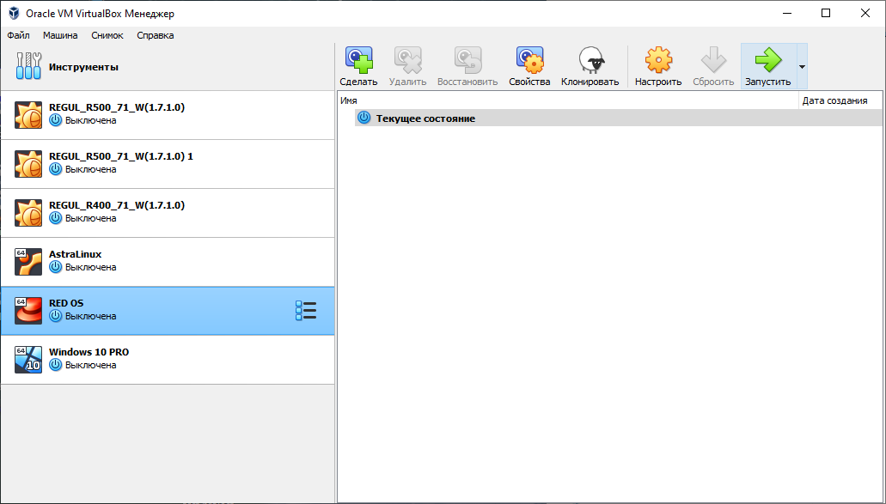
Task: Select the Текущее состояние snapshot row
Action: tap(425, 118)
